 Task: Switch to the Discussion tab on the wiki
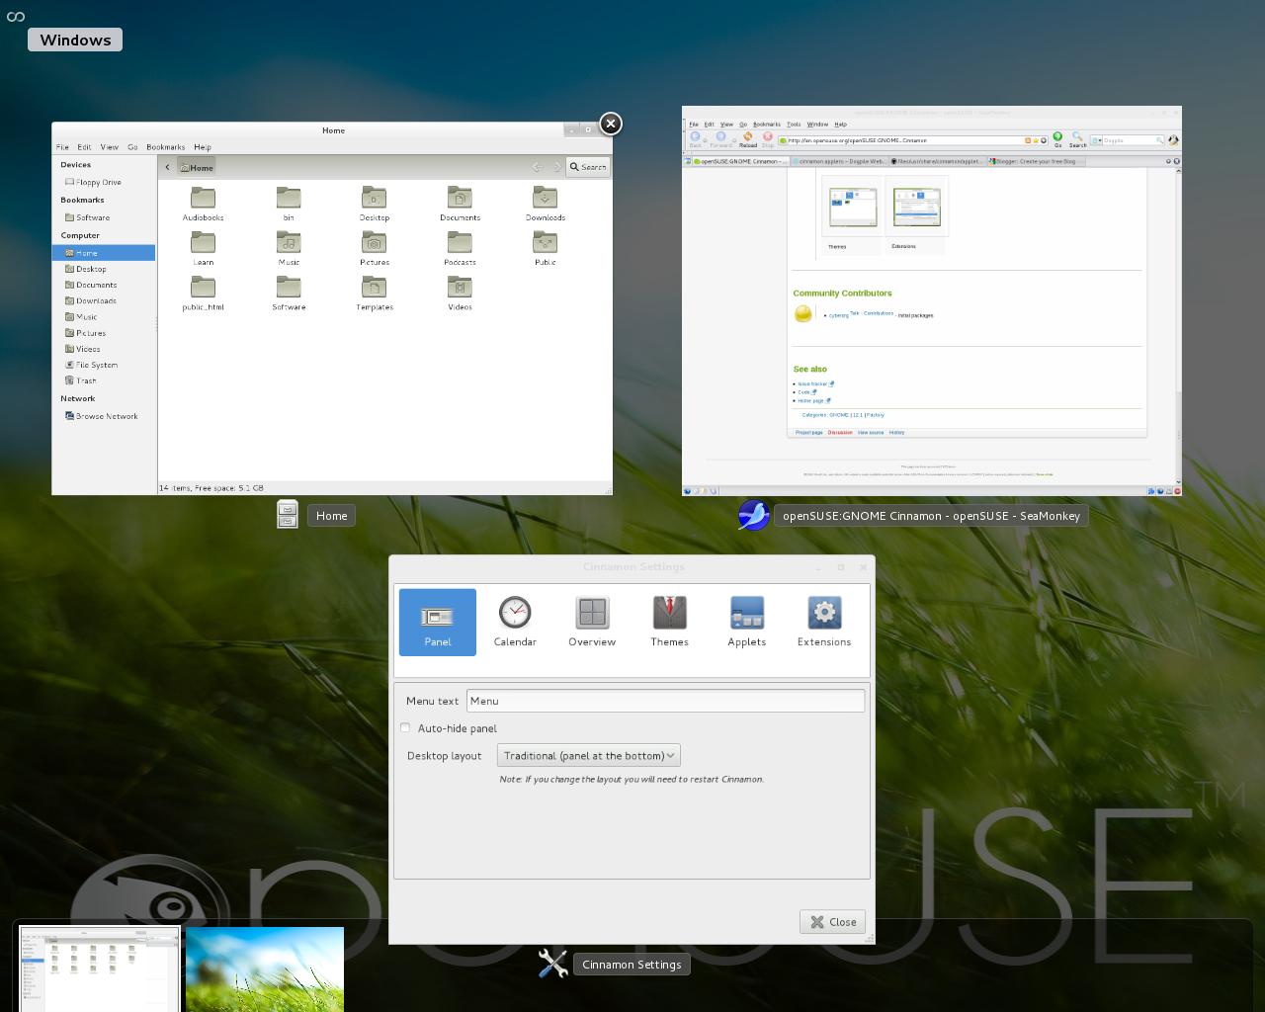(839, 432)
